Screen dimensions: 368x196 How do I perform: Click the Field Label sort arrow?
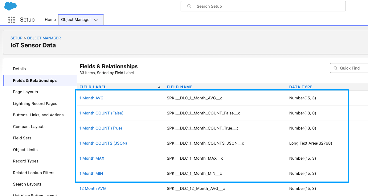[159, 87]
